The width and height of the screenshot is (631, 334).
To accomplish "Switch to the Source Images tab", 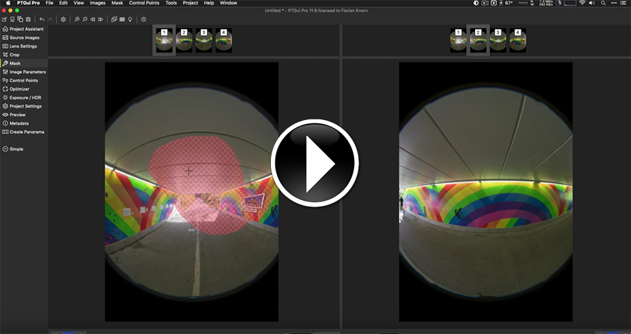I will tap(24, 38).
